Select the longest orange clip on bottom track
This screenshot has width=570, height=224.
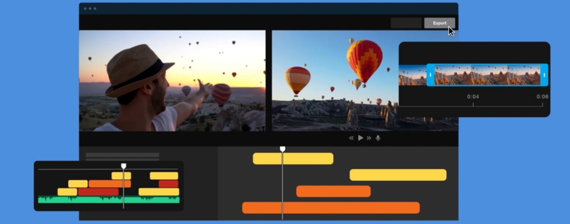330,208
